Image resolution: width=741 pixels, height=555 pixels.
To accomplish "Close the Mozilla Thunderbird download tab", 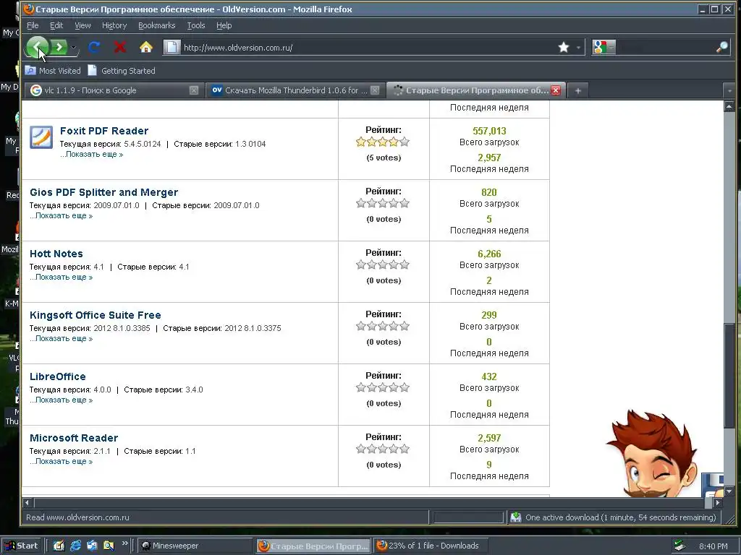I will (375, 90).
